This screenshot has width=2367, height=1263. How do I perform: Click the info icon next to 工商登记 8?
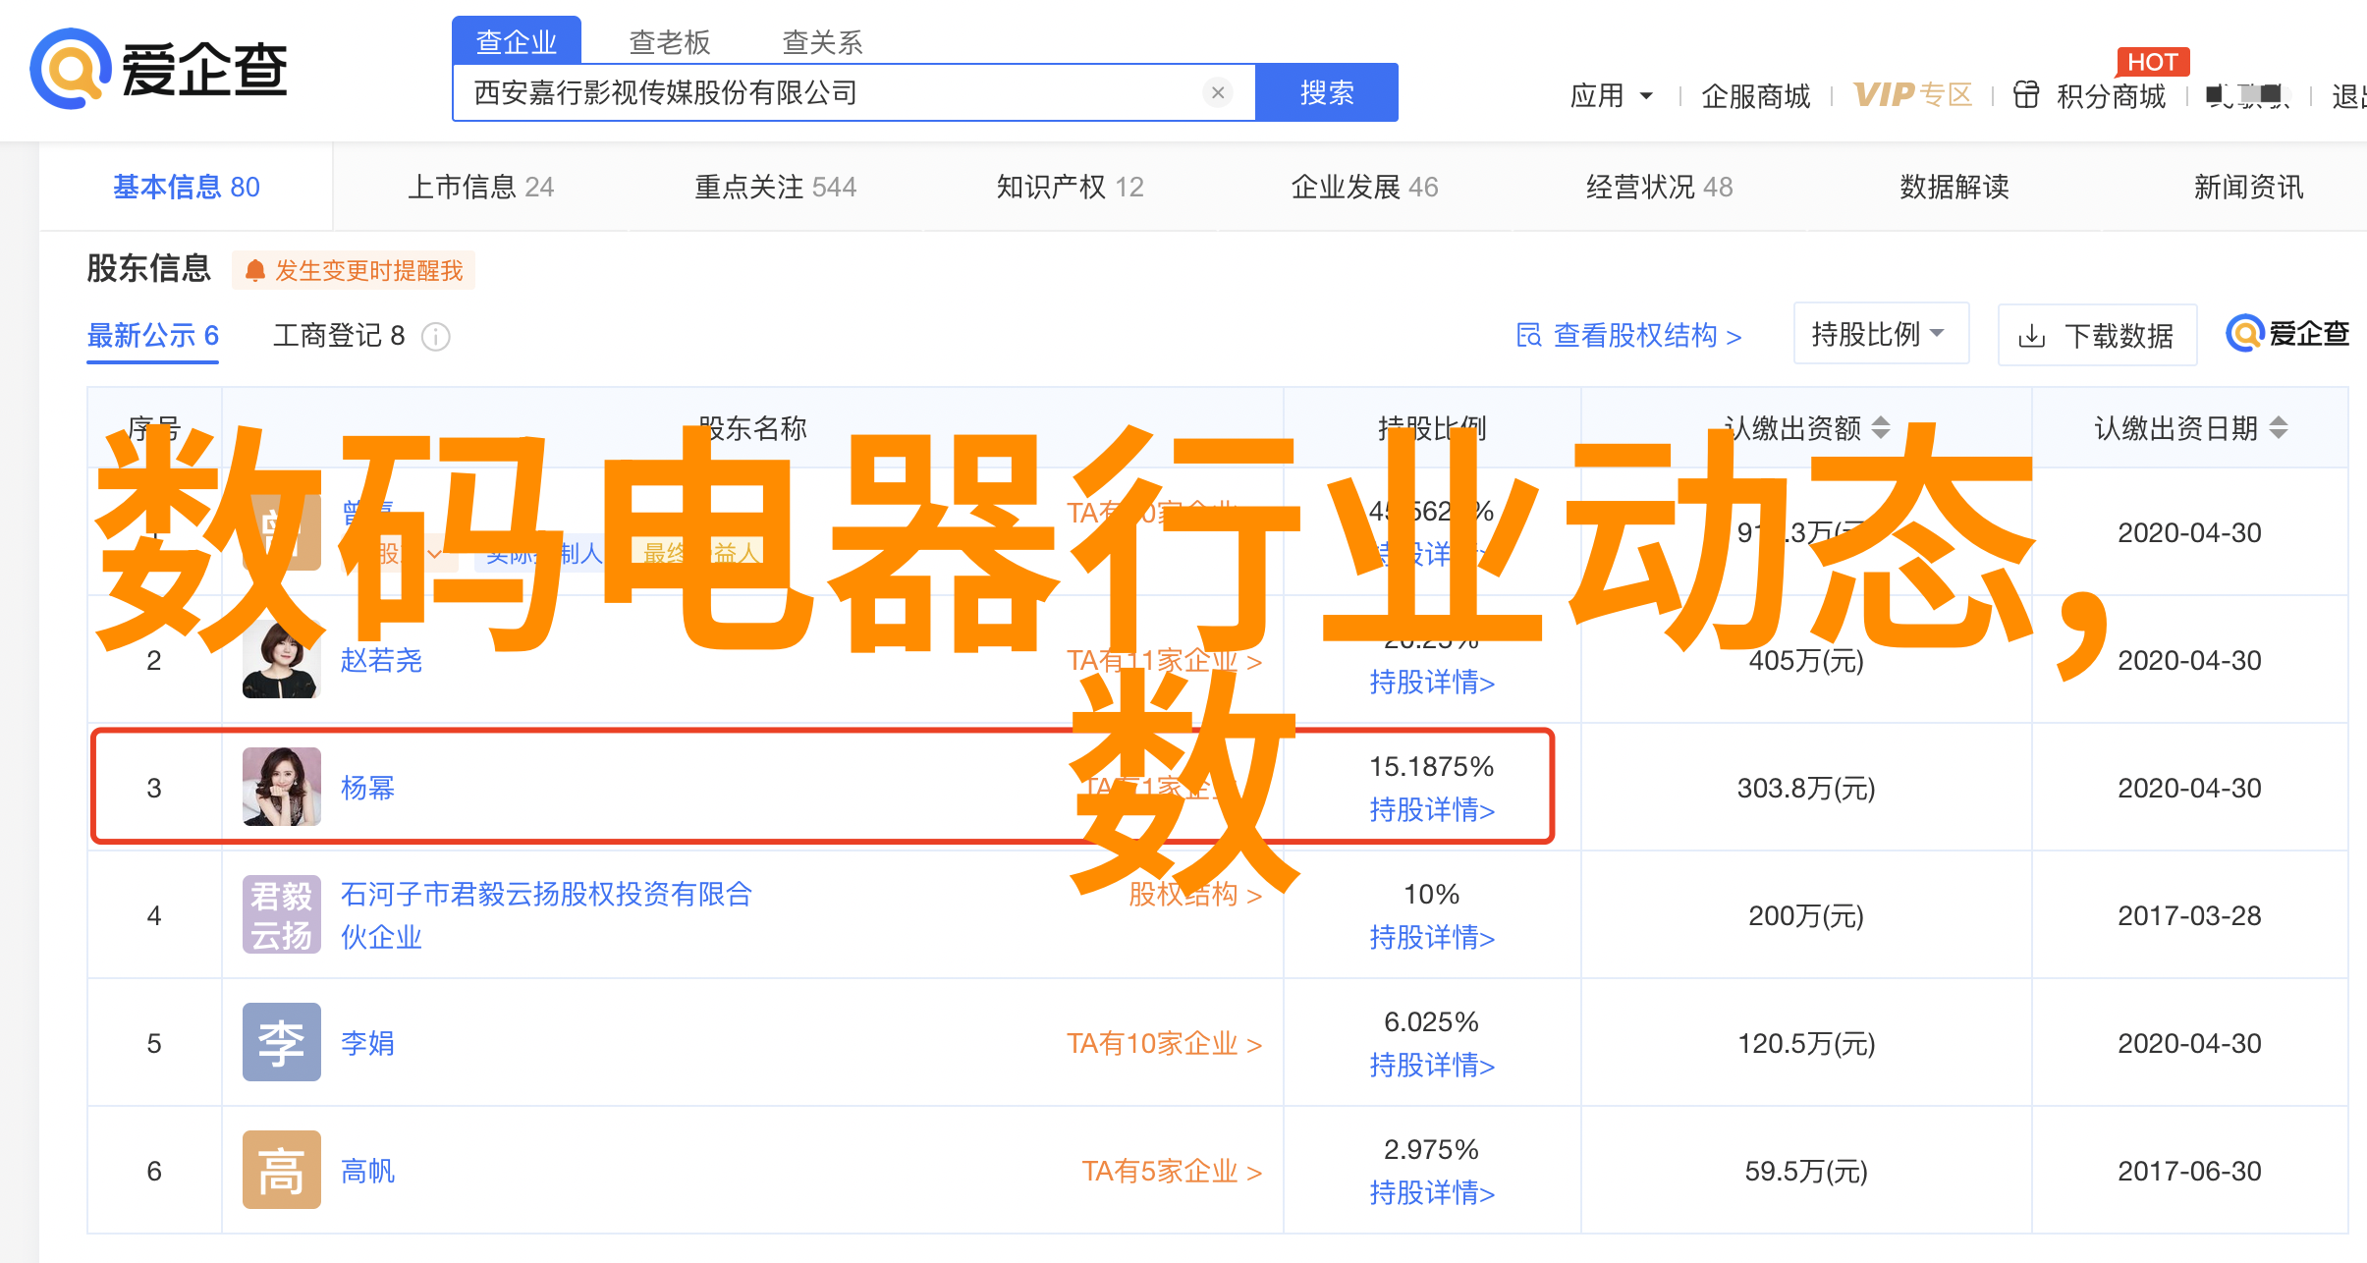tap(436, 337)
